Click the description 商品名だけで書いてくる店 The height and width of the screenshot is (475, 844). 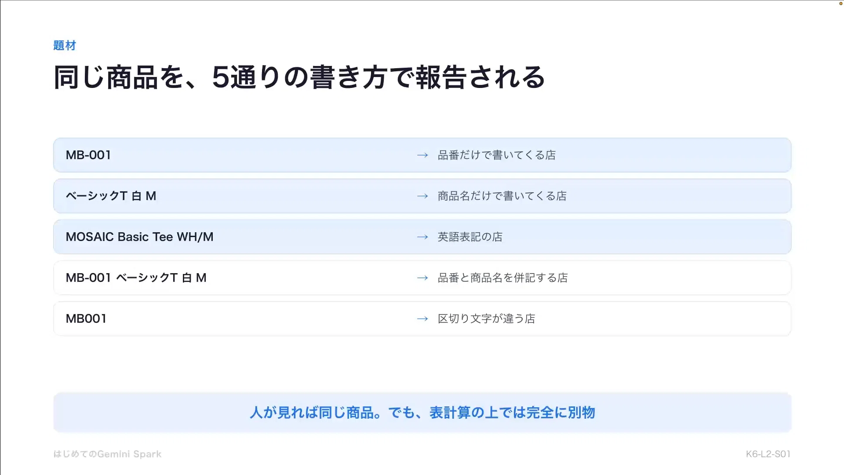point(502,196)
